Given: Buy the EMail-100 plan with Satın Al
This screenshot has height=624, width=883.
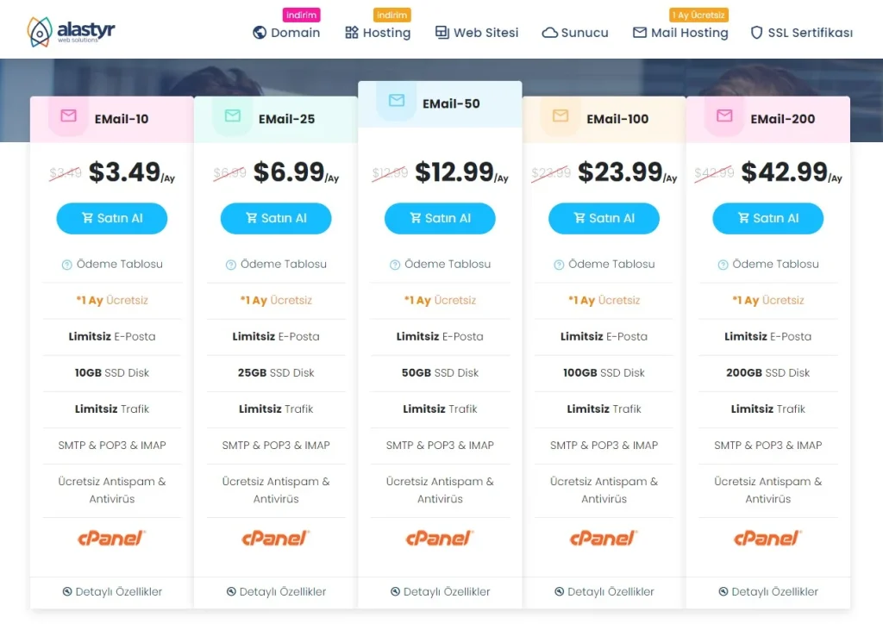Looking at the screenshot, I should pyautogui.click(x=604, y=218).
